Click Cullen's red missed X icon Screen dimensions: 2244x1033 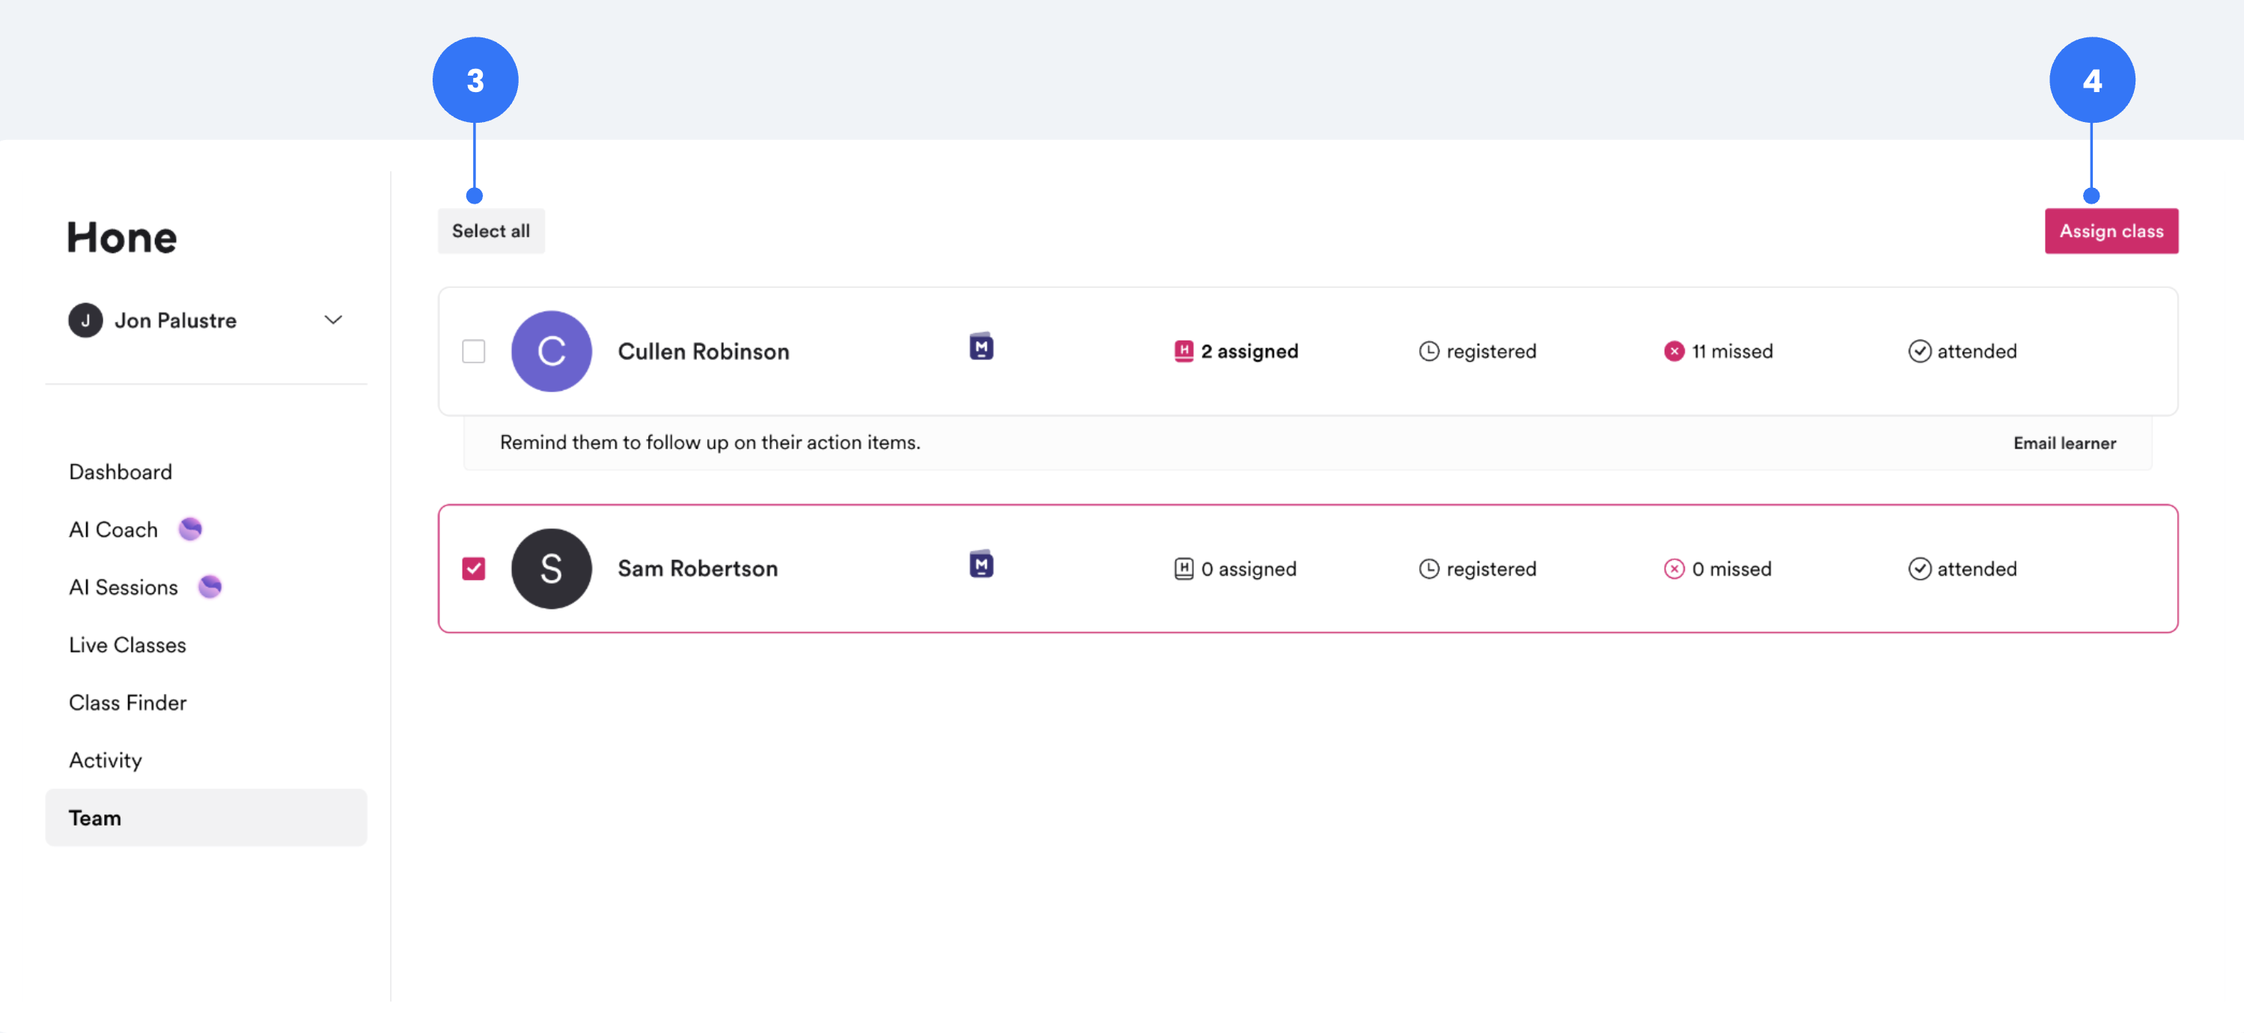pyautogui.click(x=1674, y=351)
